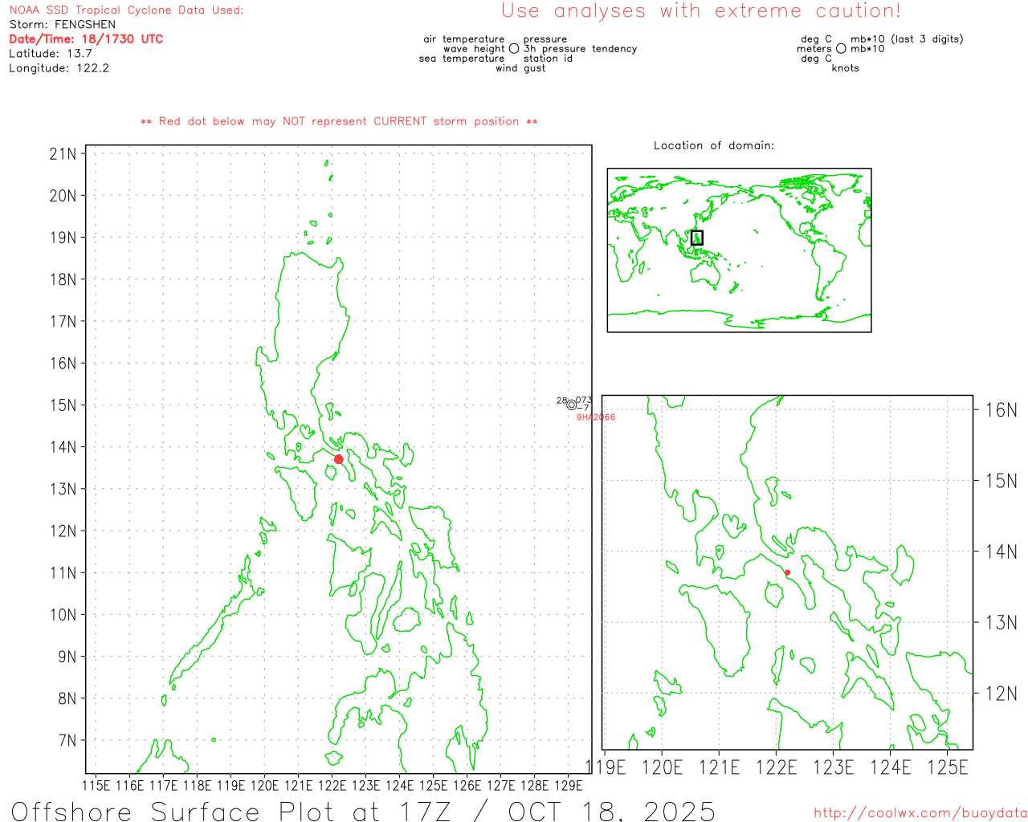Click the 'NOAA SSD Tropical Cyclone Data Used' header

coord(126,10)
